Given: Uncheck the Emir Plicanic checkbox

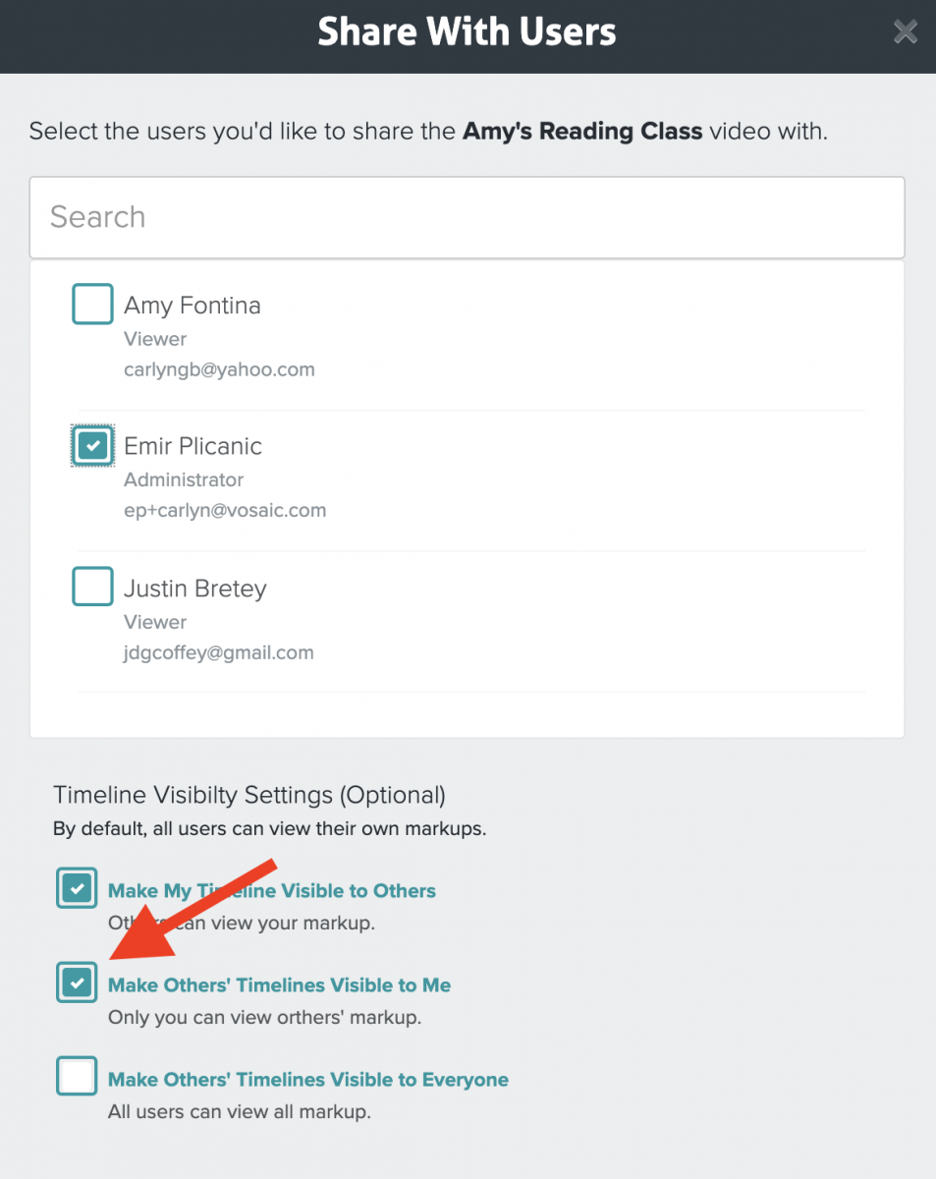Looking at the screenshot, I should click(92, 445).
